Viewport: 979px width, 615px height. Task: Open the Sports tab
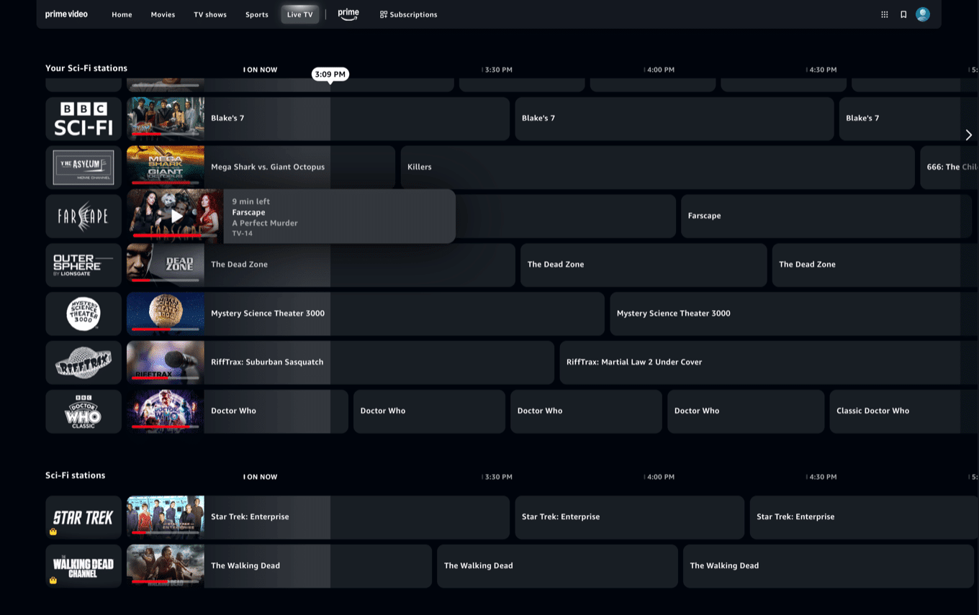pyautogui.click(x=257, y=14)
